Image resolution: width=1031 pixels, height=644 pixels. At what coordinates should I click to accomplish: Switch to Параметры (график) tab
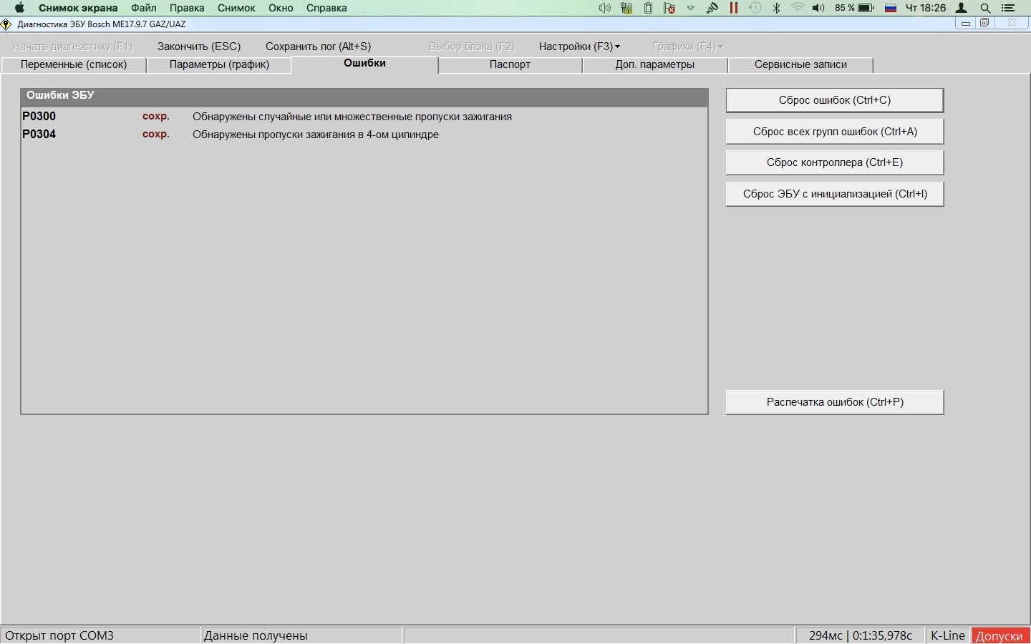(x=219, y=65)
